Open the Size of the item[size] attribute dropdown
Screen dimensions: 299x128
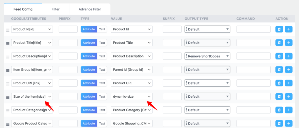pyautogui.click(x=32, y=97)
